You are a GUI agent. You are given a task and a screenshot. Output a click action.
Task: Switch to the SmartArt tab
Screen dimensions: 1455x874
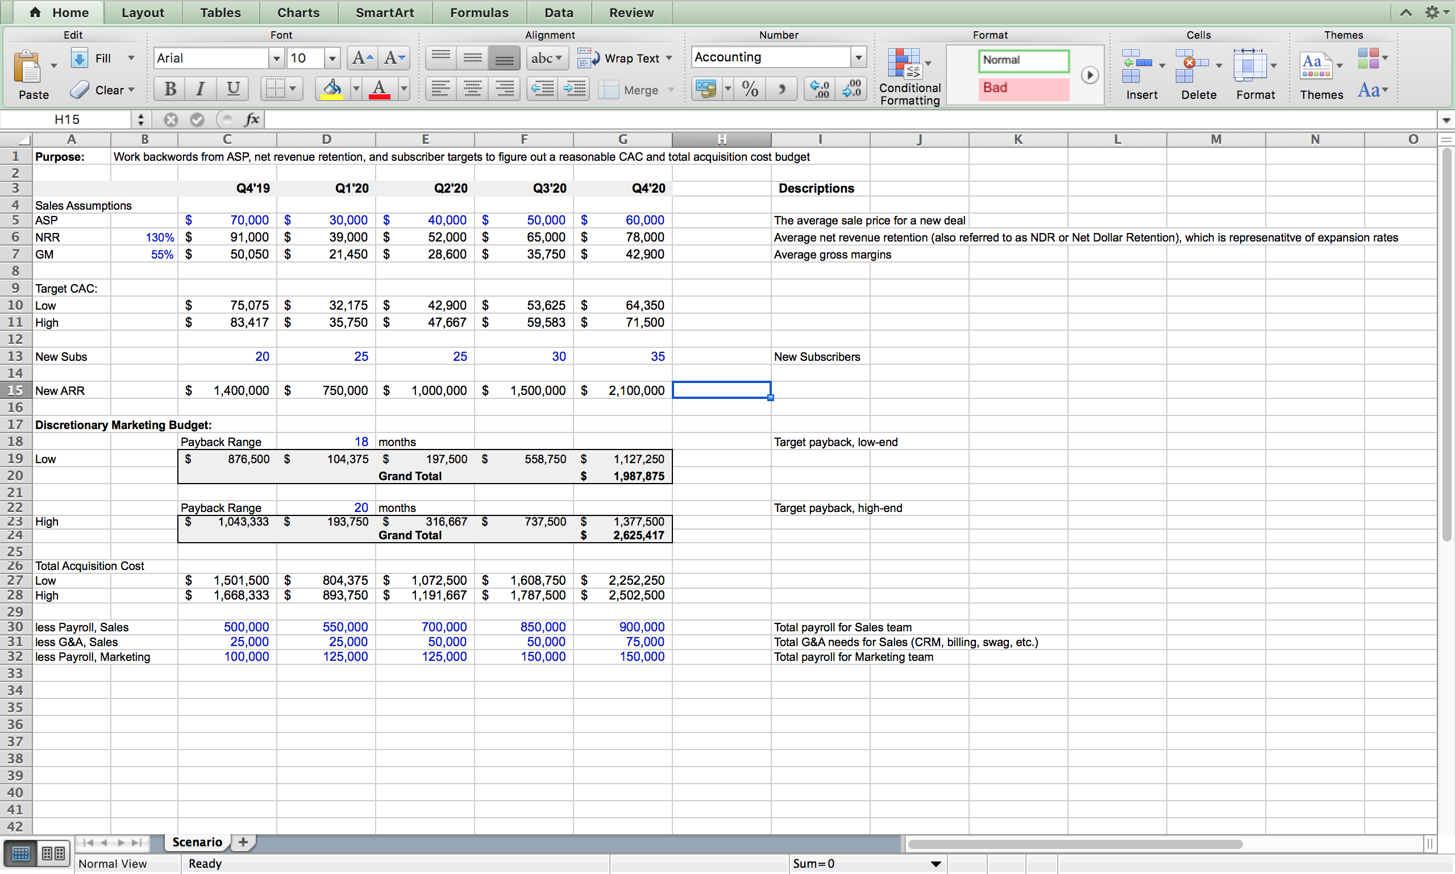point(385,13)
